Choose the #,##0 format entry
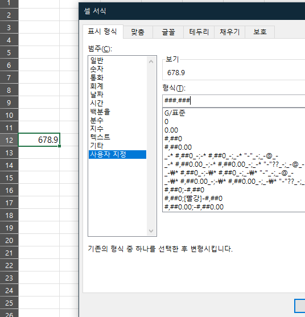Viewport: 305px width, 317px height. [x=234, y=139]
